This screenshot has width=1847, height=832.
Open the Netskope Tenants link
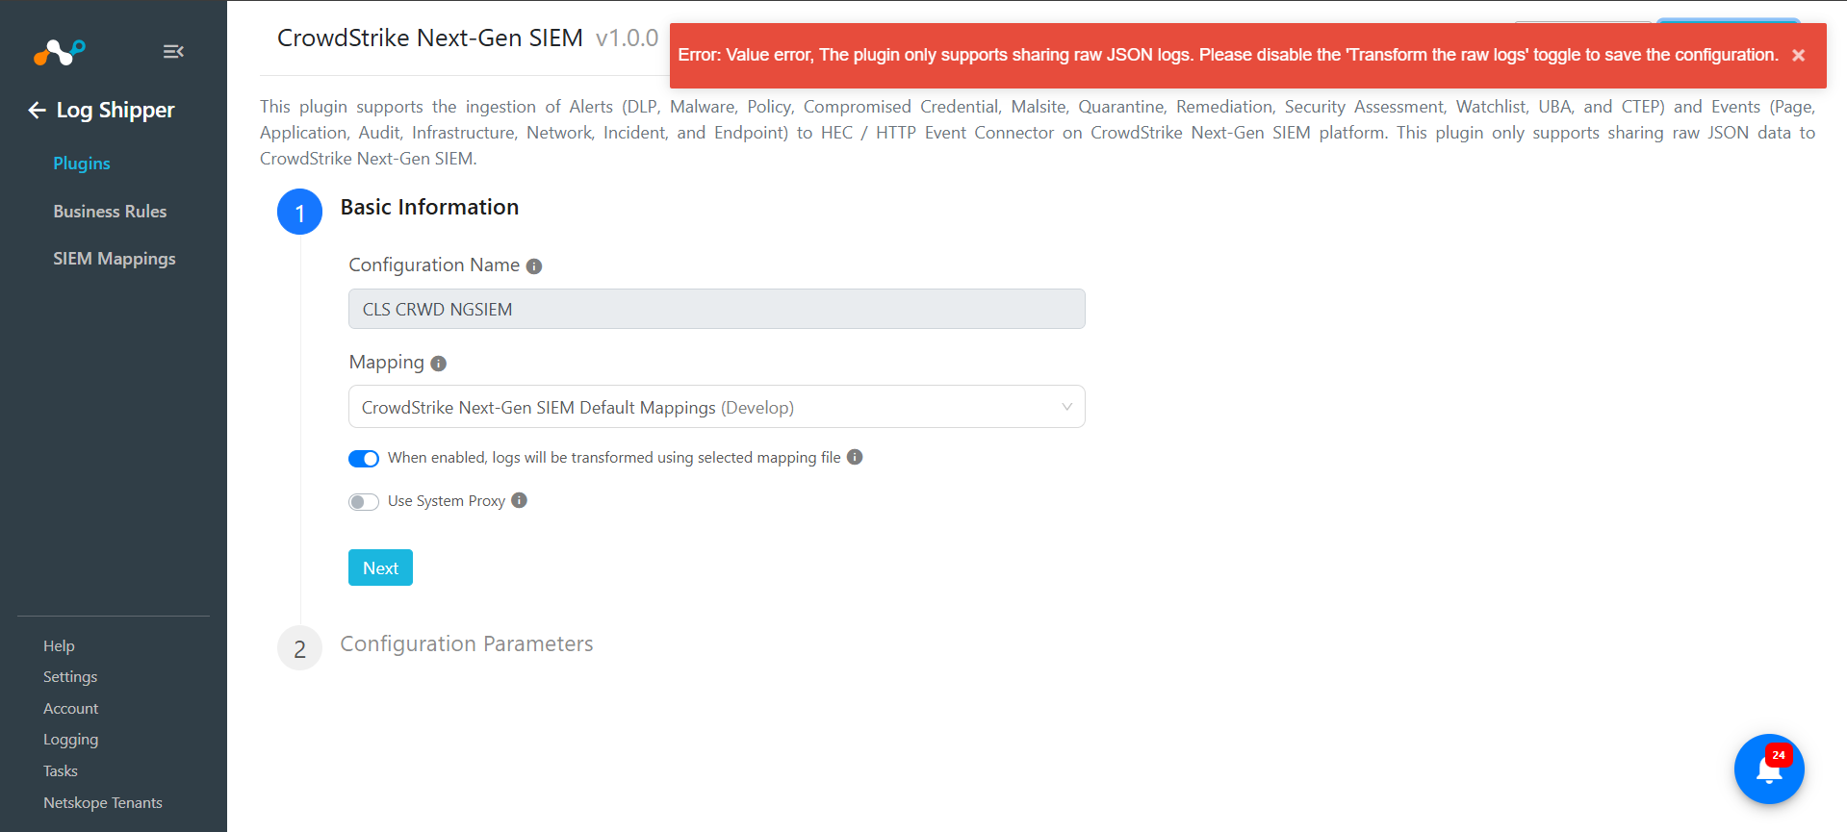(x=102, y=803)
